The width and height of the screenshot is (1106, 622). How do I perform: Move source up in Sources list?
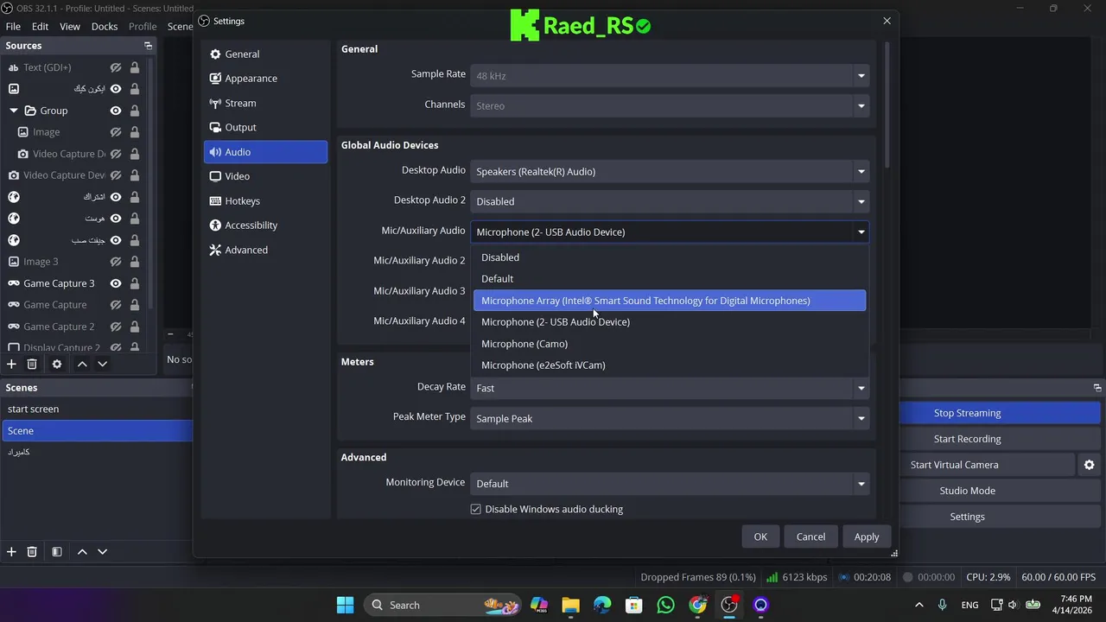tap(82, 365)
